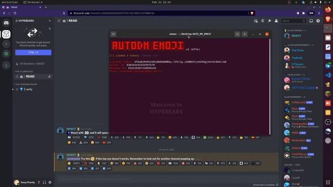Create invite icon beside READ channel

click(49, 76)
